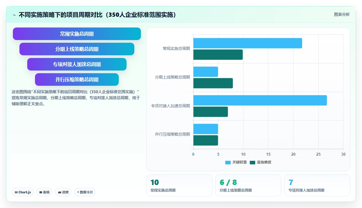Image resolution: width=362 pixels, height=208 pixels.
Task: Select the 并行压缩策略总周期 funnel bar
Action: [x=77, y=79]
